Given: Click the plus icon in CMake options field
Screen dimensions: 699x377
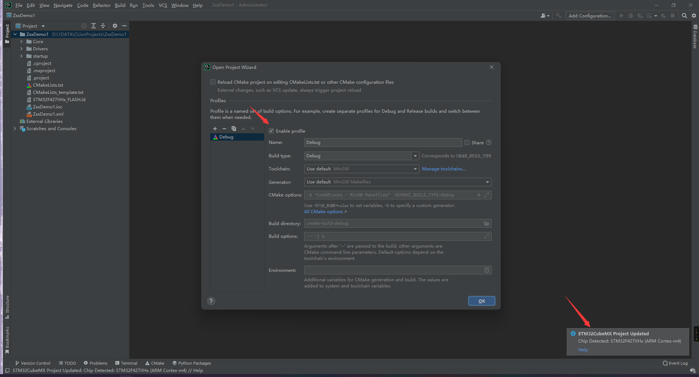Looking at the screenshot, I should (479, 195).
